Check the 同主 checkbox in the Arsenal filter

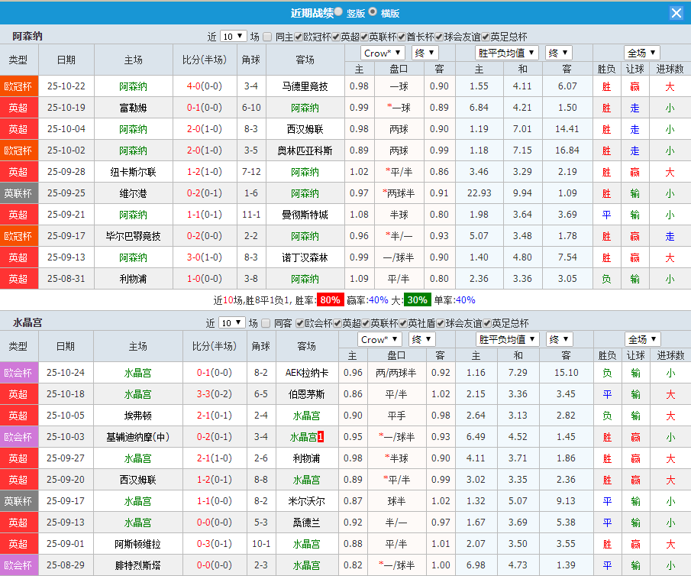(x=268, y=35)
